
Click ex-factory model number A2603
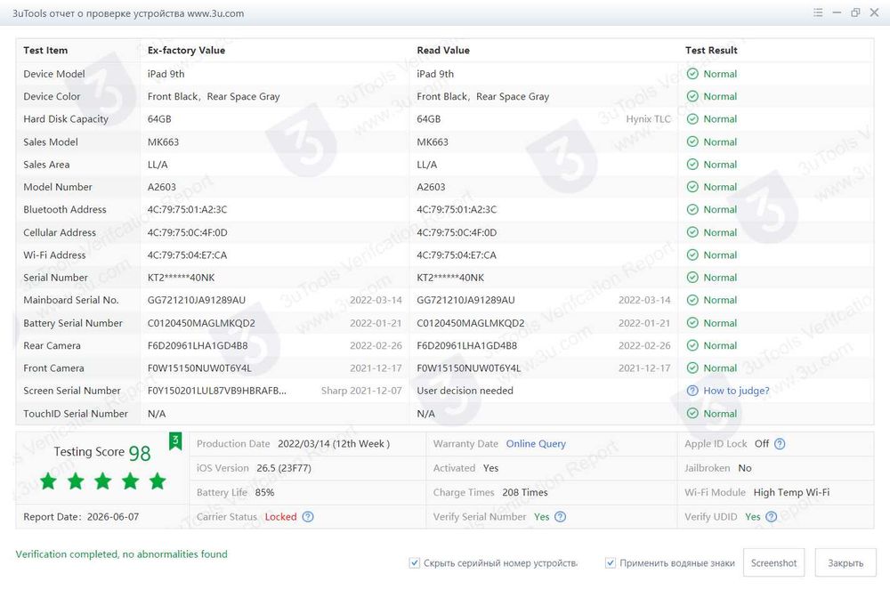pos(162,187)
